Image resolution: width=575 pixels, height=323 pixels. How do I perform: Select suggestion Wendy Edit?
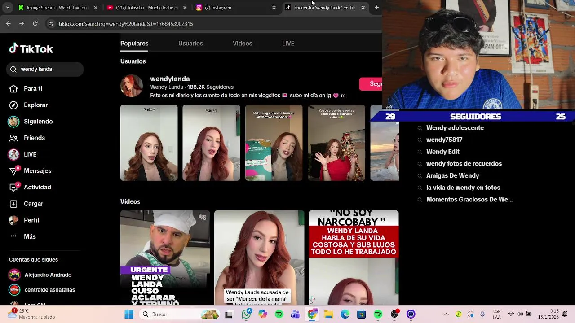point(442,152)
